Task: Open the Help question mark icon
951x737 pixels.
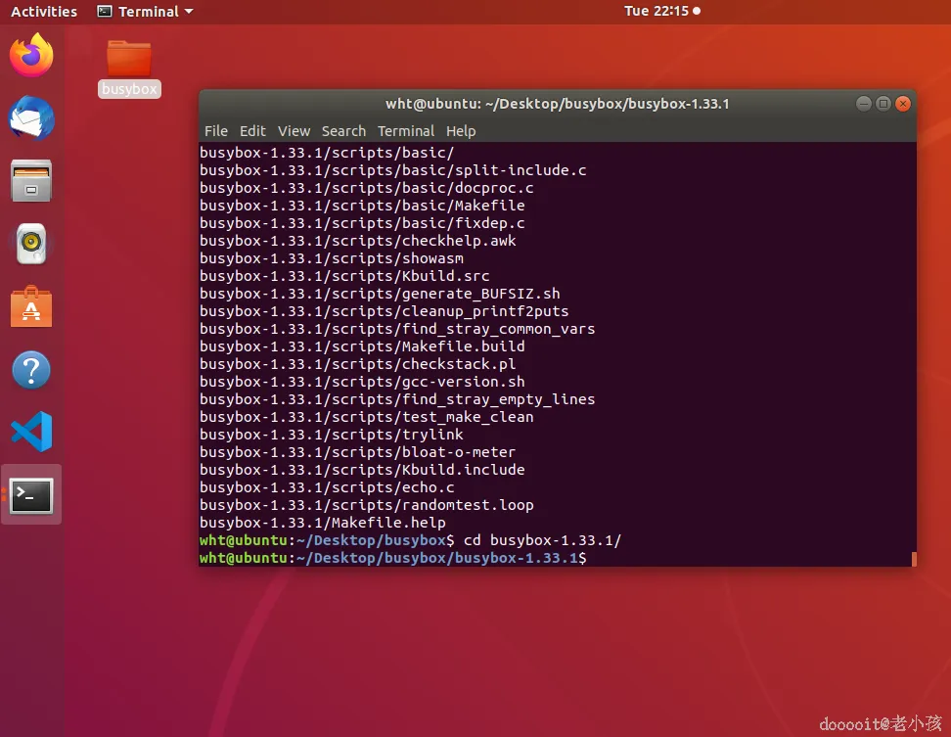Action: tap(31, 369)
